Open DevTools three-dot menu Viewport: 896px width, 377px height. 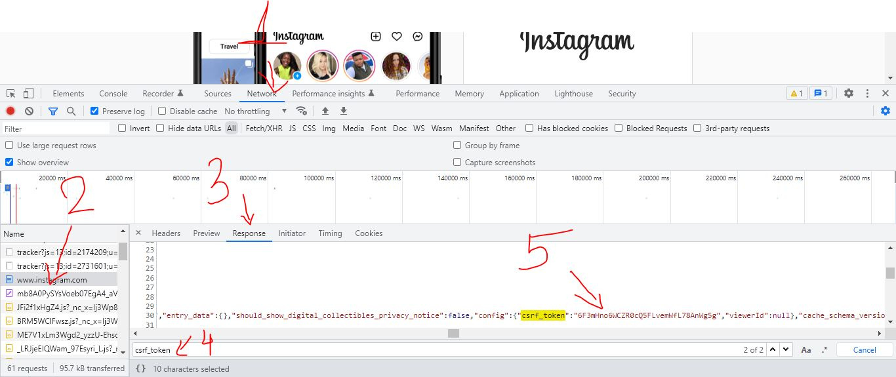[867, 94]
